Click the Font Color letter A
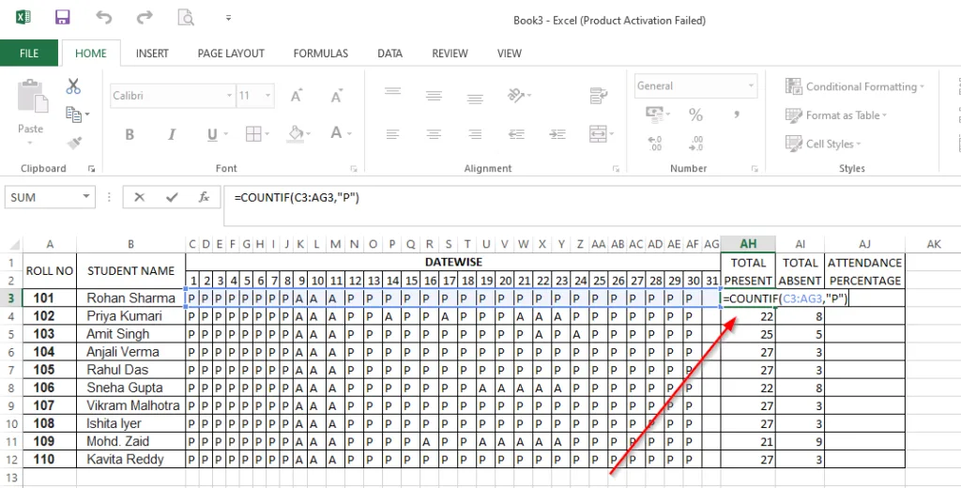This screenshot has height=488, width=961. [x=336, y=133]
